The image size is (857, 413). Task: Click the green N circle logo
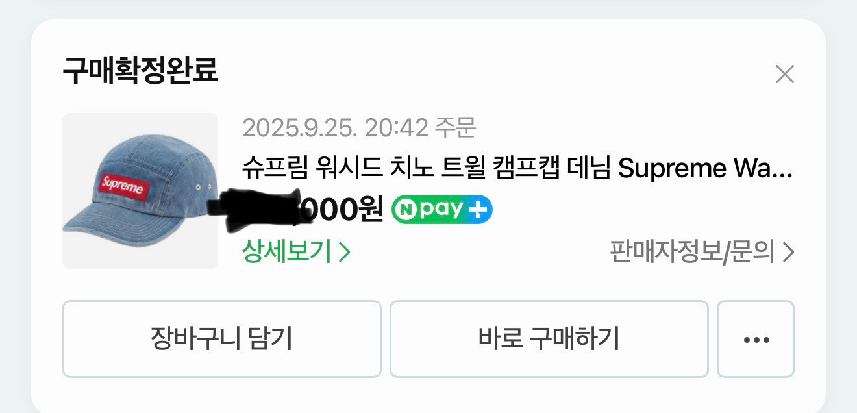point(406,209)
